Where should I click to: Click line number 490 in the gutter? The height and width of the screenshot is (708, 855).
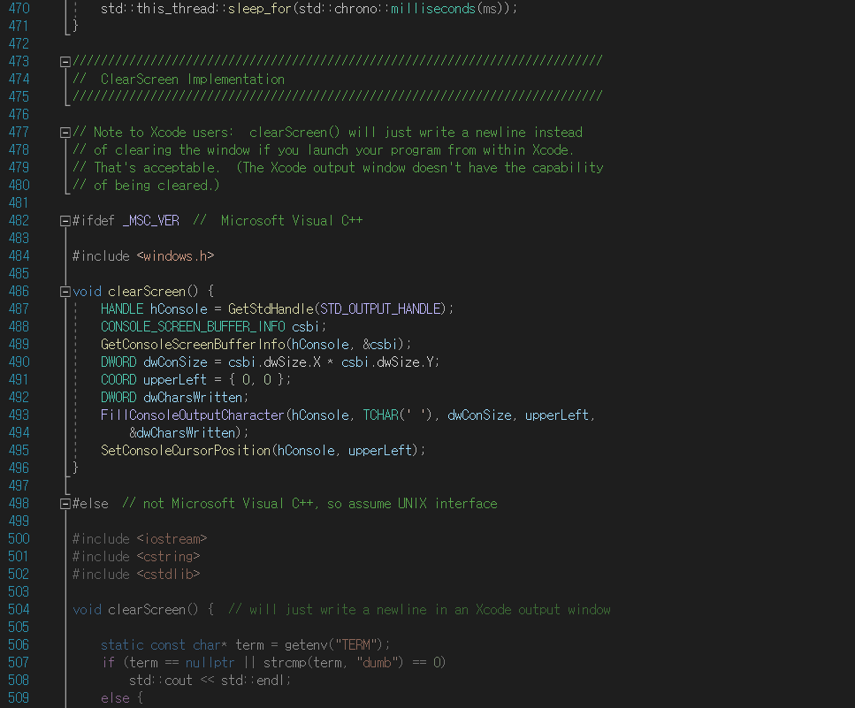point(19,362)
